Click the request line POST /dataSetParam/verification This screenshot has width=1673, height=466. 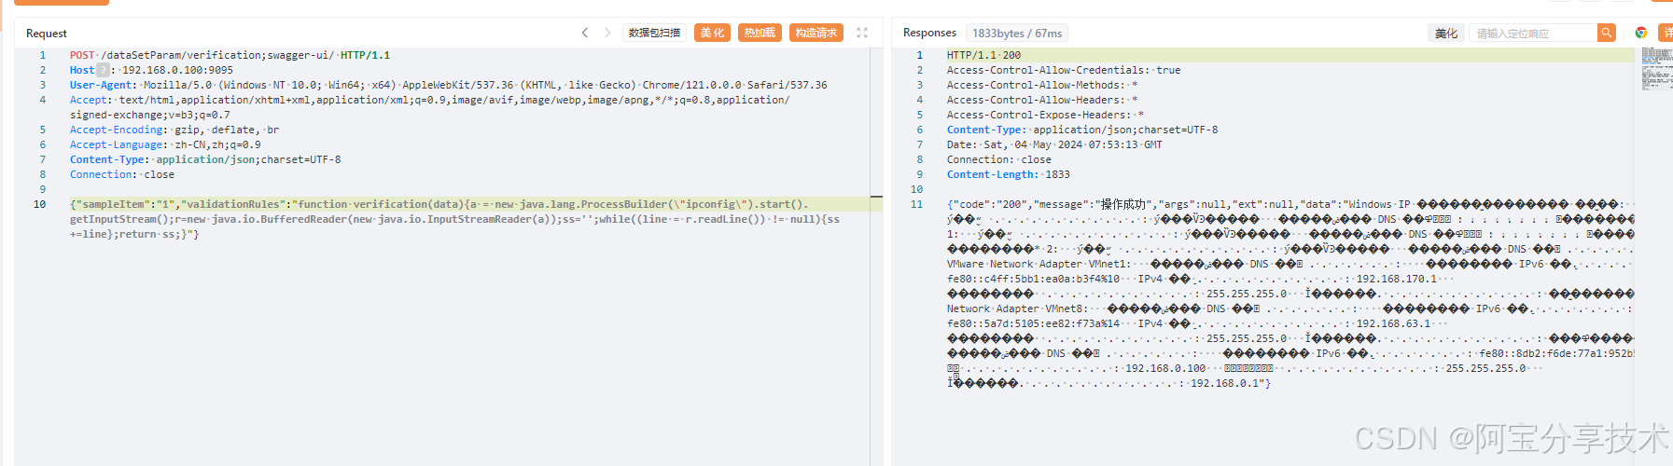pos(230,55)
